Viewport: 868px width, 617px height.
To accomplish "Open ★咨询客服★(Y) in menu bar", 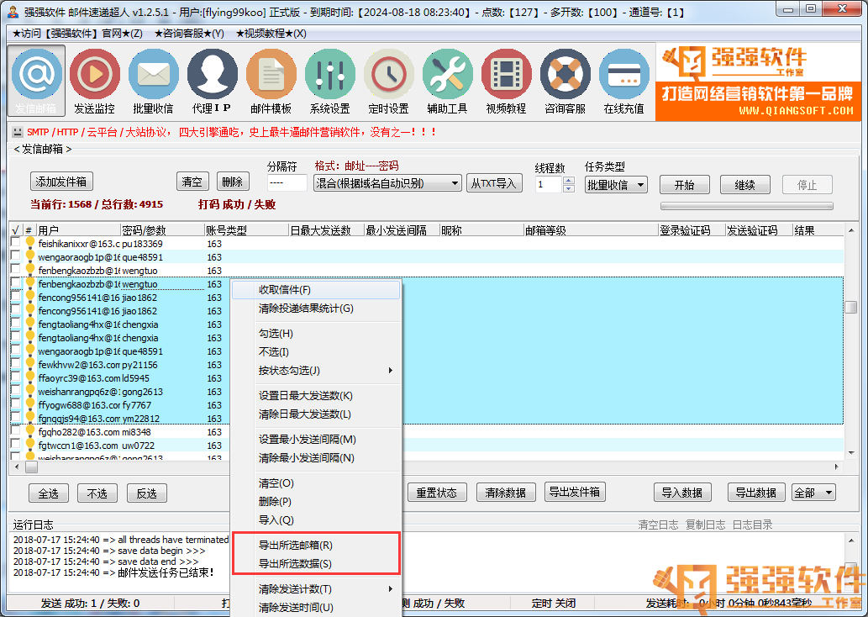I will point(189,34).
